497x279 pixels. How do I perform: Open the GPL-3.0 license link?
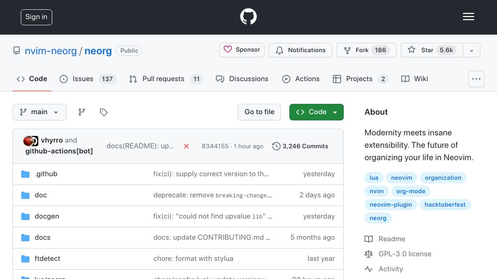point(398,254)
